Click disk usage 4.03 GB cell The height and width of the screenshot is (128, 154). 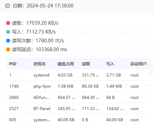coord(65,75)
